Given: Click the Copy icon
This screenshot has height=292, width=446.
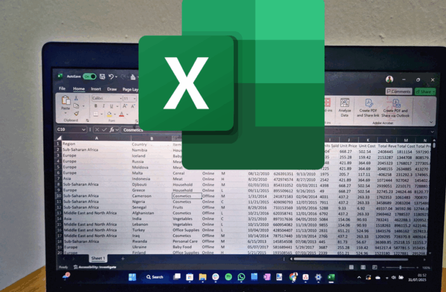Looking at the screenshot, I should click(76, 106).
